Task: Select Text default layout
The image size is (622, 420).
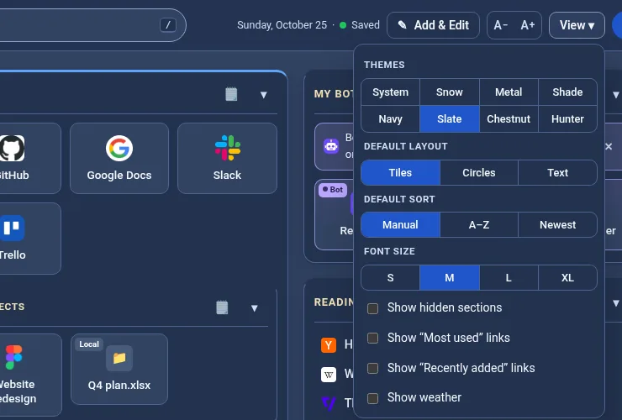Action: 557,172
